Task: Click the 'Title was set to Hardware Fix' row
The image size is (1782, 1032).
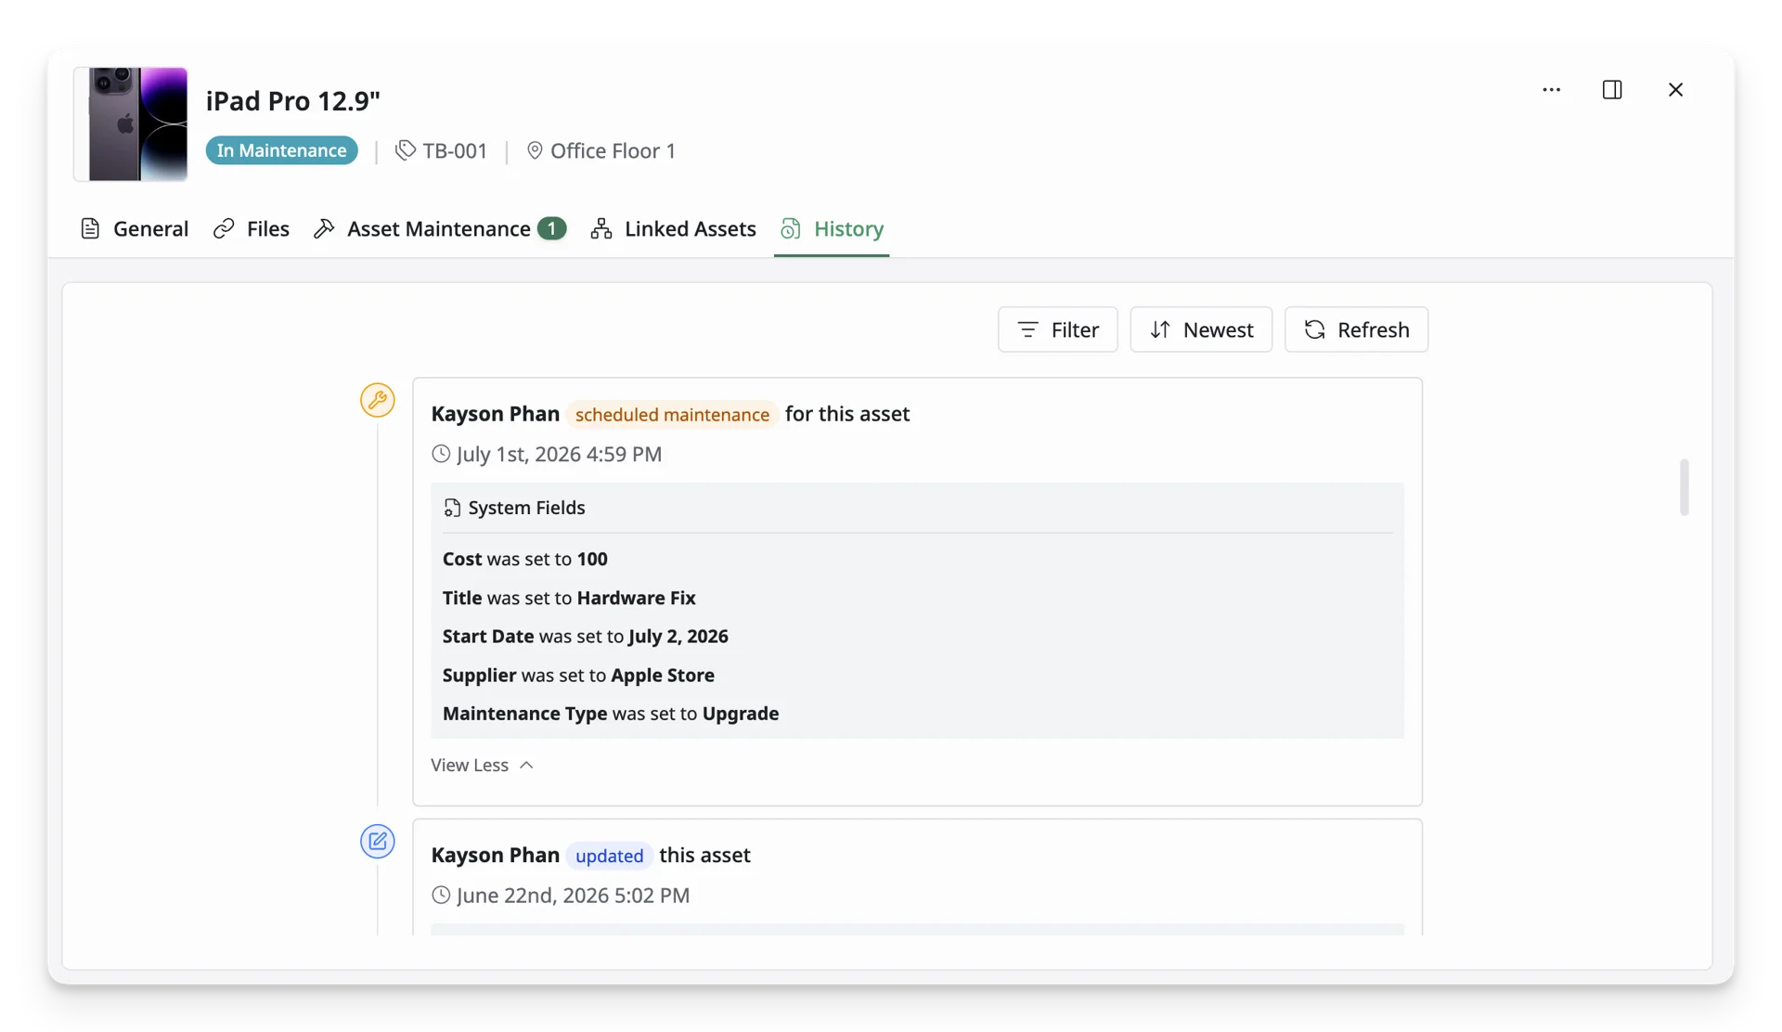Action: point(569,598)
